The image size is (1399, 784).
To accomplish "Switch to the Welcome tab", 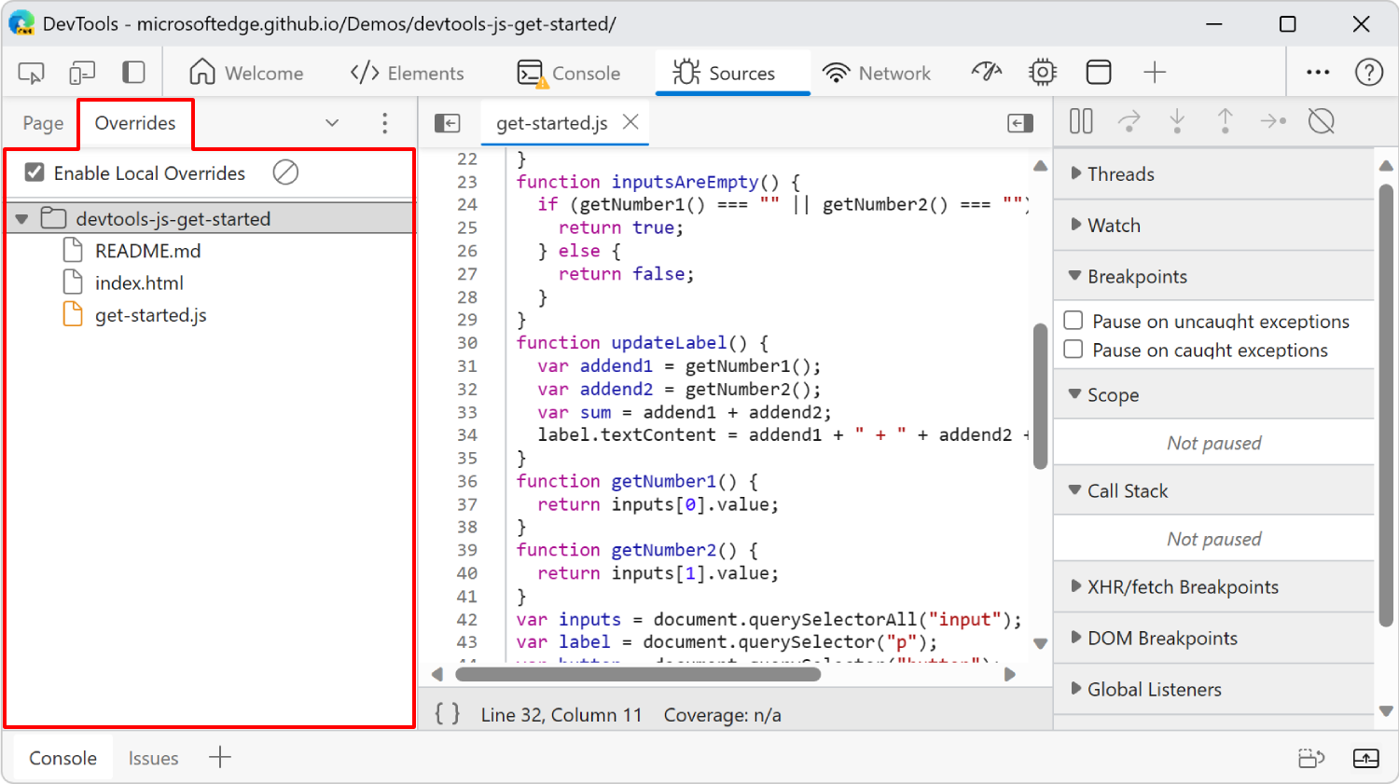I will [x=246, y=73].
